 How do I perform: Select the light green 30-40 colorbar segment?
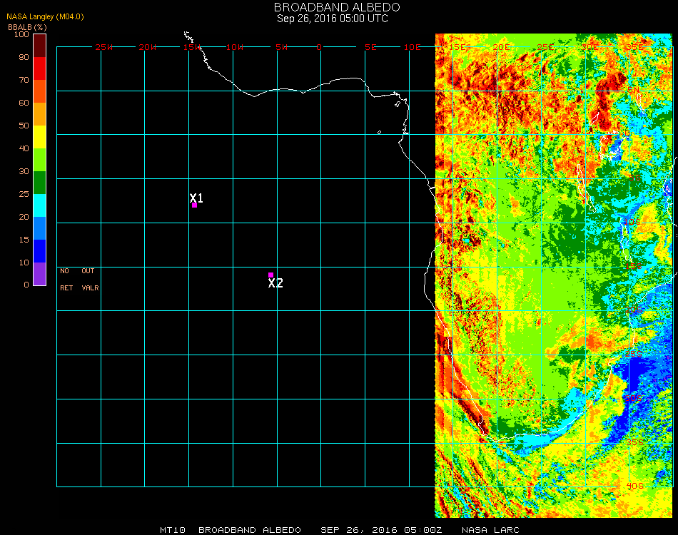pyautogui.click(x=39, y=160)
